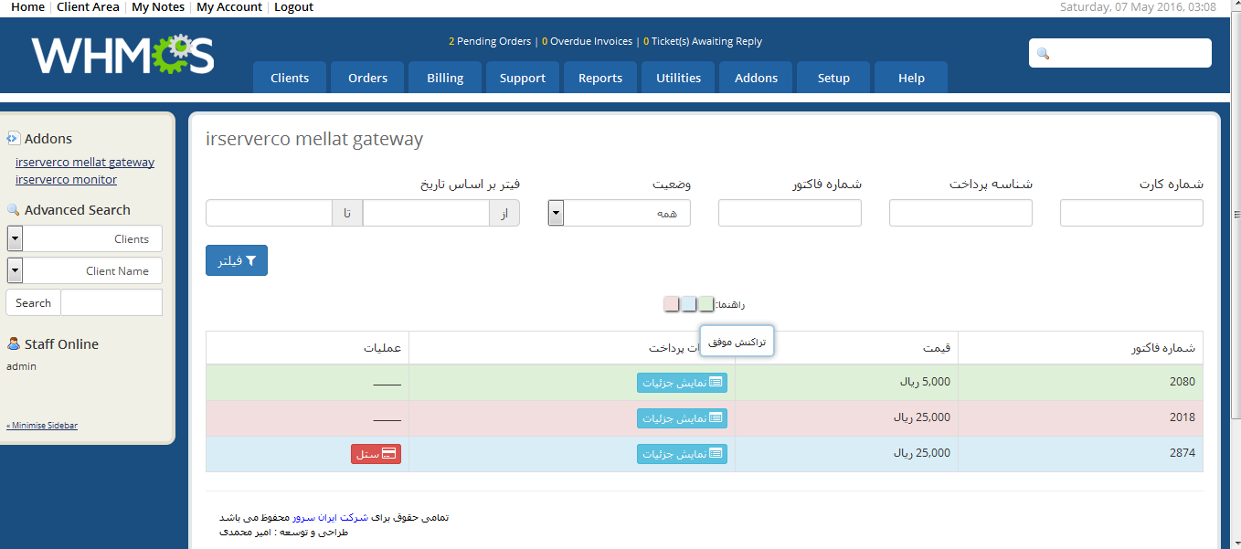Open irserverco monitor sidebar link
This screenshot has width=1241, height=549.
(66, 179)
